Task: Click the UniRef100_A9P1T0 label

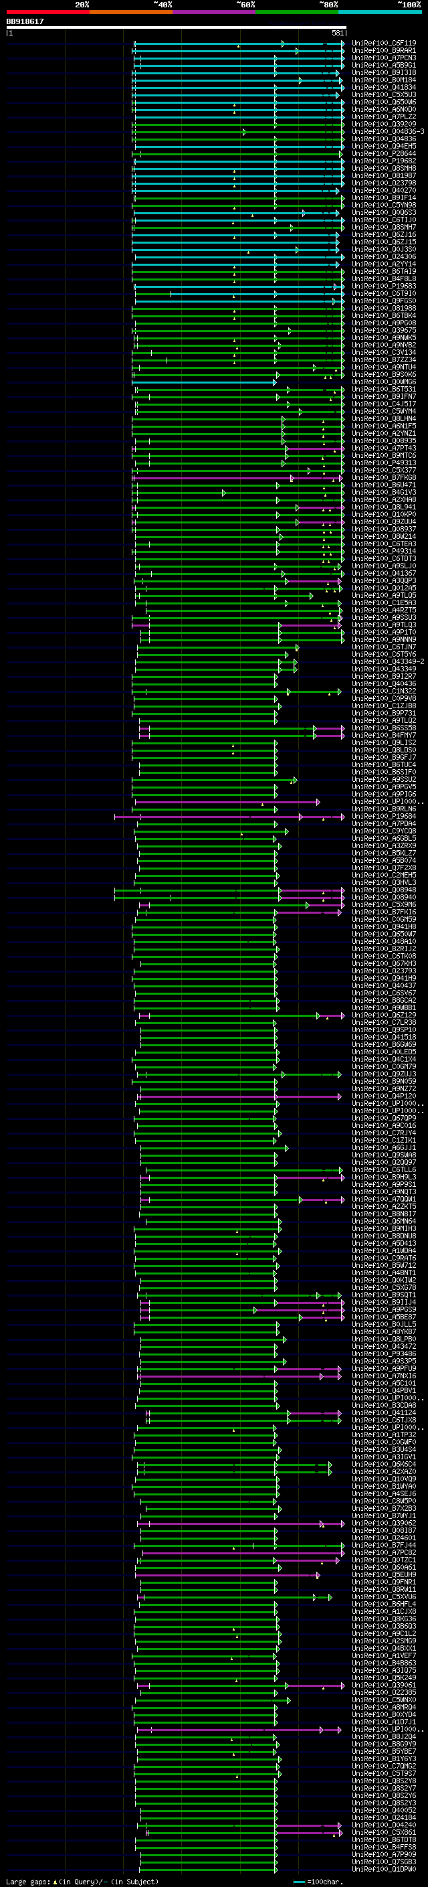Action: (384, 632)
